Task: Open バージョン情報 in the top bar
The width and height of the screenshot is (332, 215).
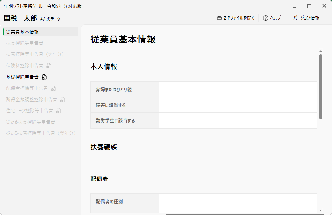Action: [306, 18]
